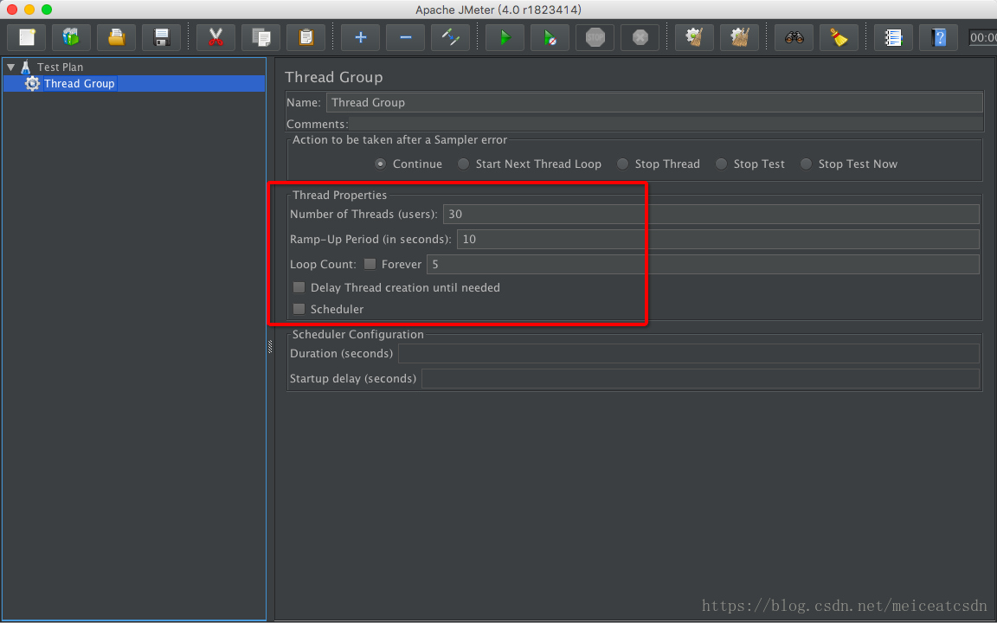Click the Loop Count value field
This screenshot has height=623, width=997.
click(x=703, y=264)
